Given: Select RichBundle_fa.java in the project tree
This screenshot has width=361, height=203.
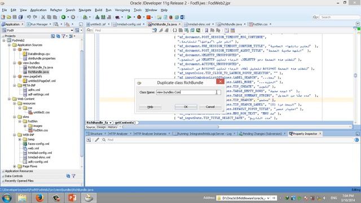Looking at the screenshot, I should (40, 68).
